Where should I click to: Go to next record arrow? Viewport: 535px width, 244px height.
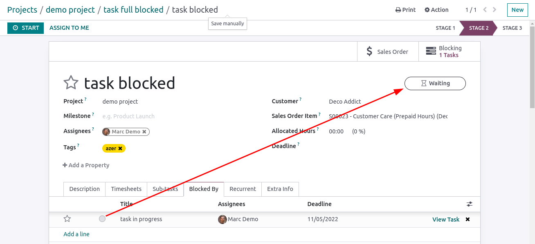pos(495,10)
